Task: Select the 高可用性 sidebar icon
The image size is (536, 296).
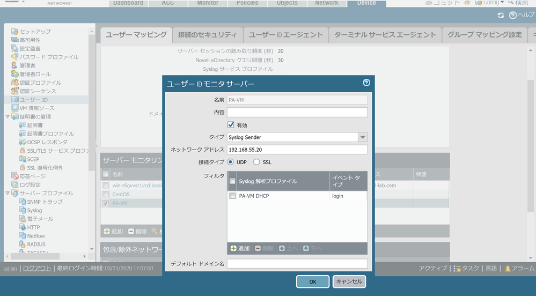Action: point(14,40)
